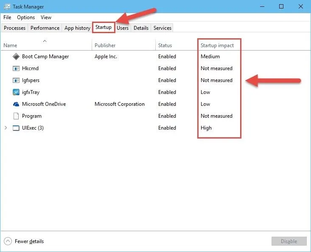Click Not measured impact for Hkcmd

point(216,68)
